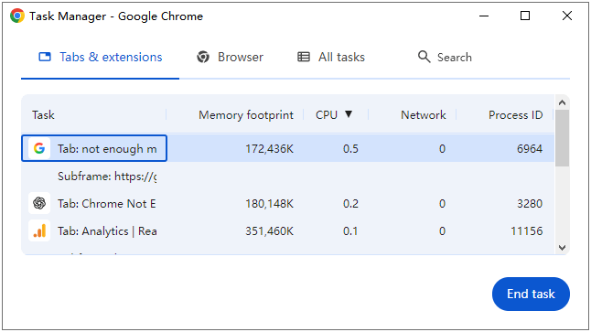
Task: Click the Analytics bar chart favicon
Action: point(39,231)
